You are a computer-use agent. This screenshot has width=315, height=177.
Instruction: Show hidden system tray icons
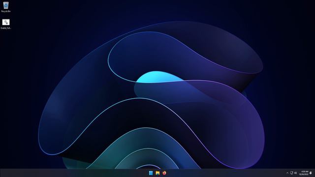pos(287,173)
